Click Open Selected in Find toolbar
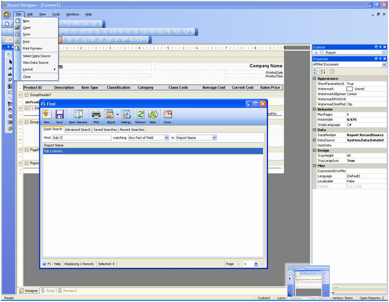The width and height of the screenshot is (389, 302). (78, 116)
